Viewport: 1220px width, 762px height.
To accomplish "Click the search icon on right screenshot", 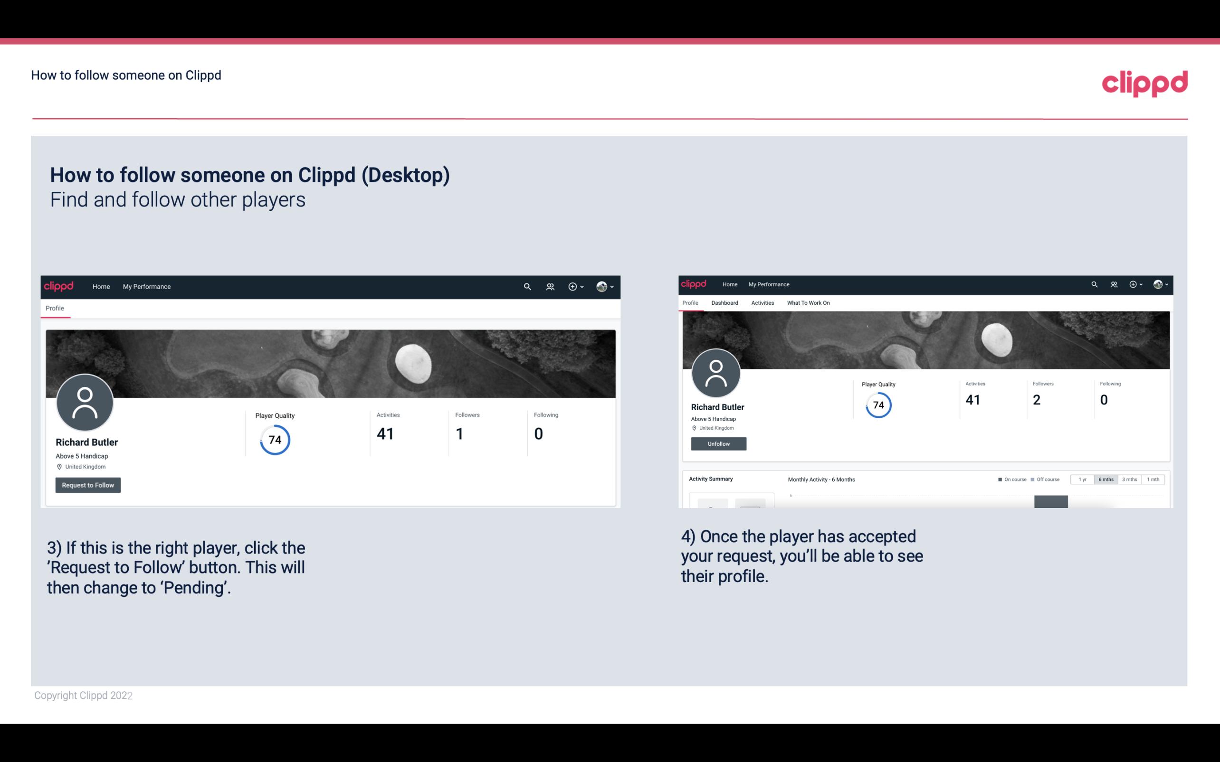I will click(1094, 283).
